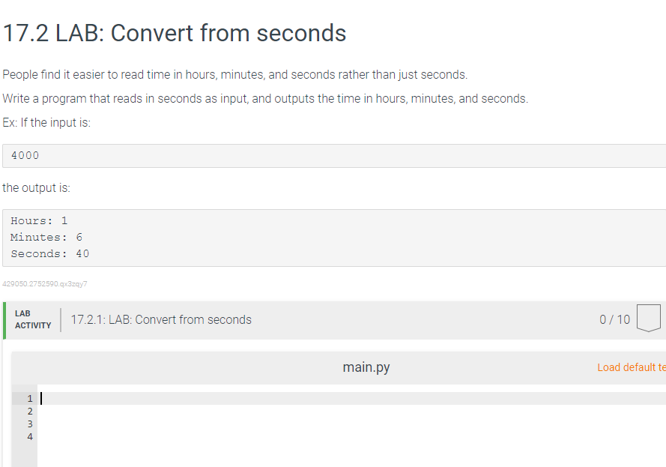Click the content ID text "429050.2752590.qx3zqy7"
This screenshot has height=467, width=666.
(x=45, y=283)
